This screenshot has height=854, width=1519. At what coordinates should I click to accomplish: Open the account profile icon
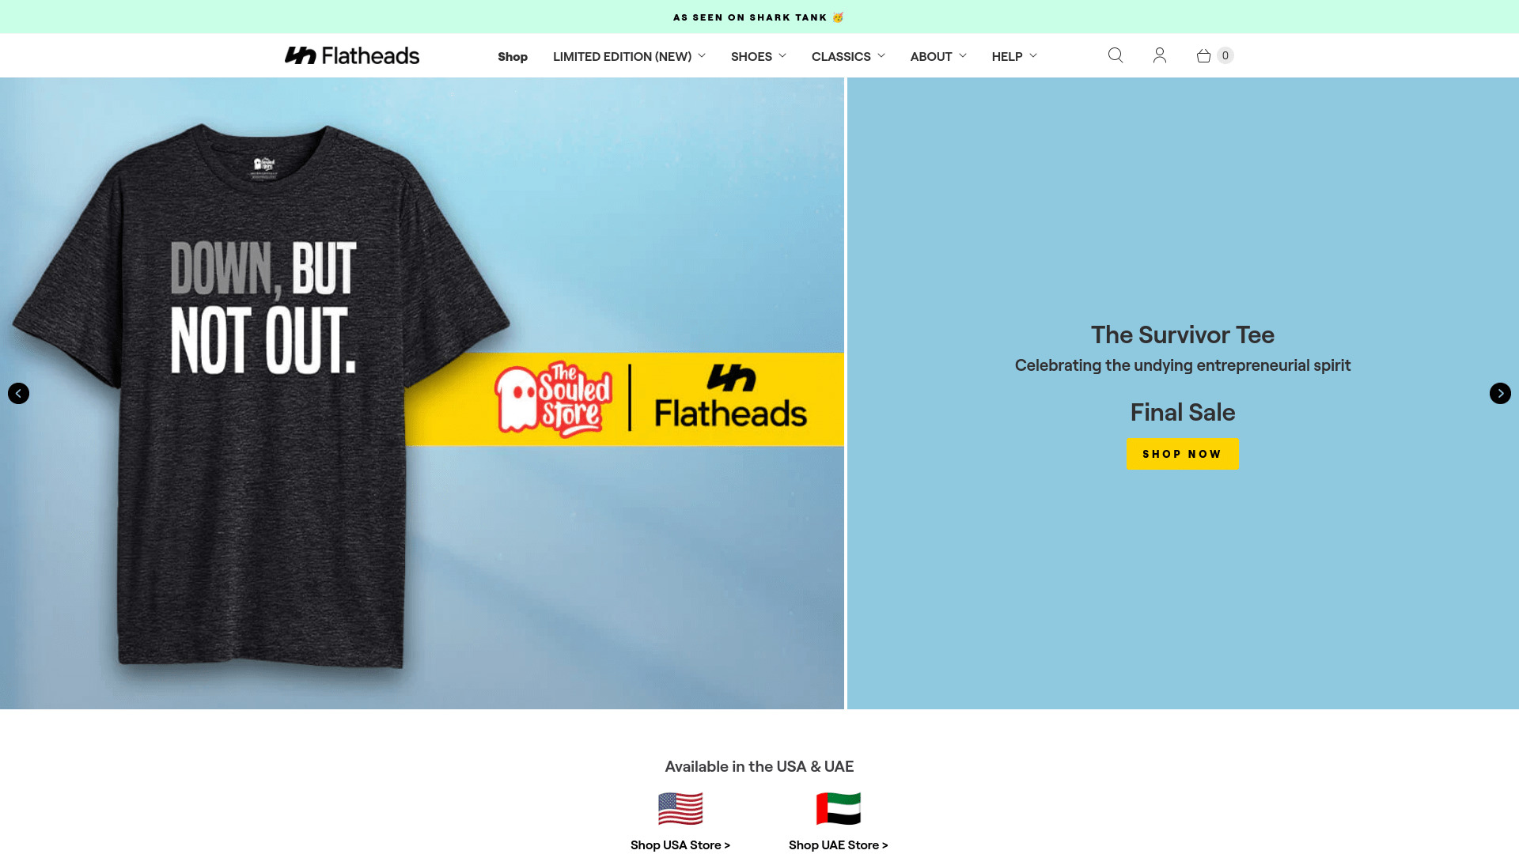1160,55
